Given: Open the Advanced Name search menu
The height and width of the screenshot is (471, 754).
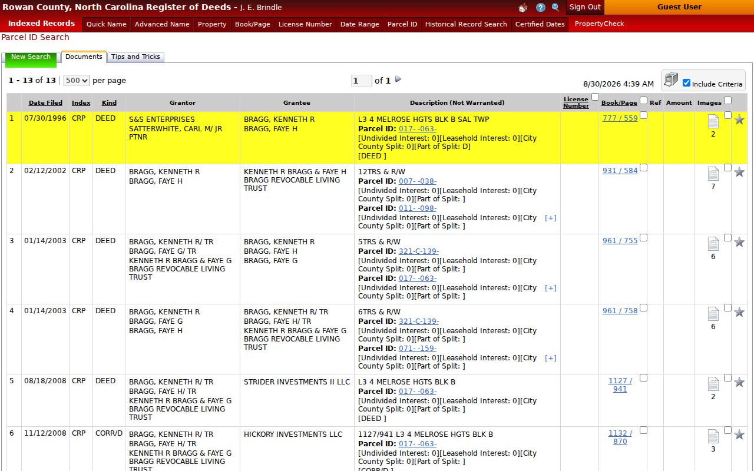Looking at the screenshot, I should (x=162, y=24).
